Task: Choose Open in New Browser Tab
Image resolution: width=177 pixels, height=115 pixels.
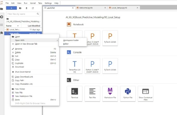Action: pos(35,44)
